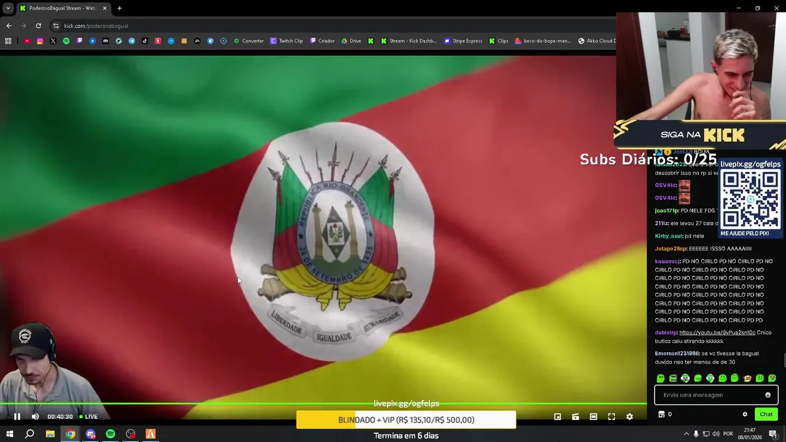View site information icon in address bar
The height and width of the screenshot is (442, 786).
coord(56,26)
